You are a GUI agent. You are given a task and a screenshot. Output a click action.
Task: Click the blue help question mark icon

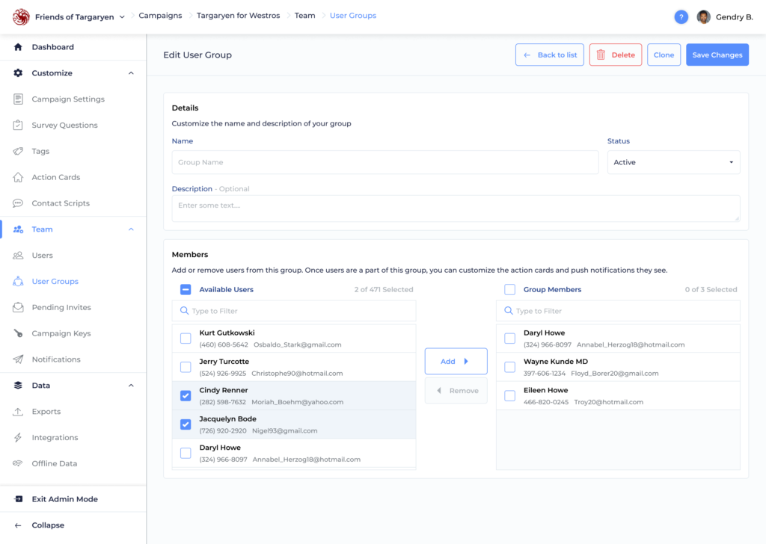[x=681, y=17]
